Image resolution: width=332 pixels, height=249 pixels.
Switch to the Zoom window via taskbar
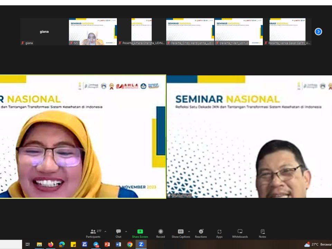(x=141, y=245)
